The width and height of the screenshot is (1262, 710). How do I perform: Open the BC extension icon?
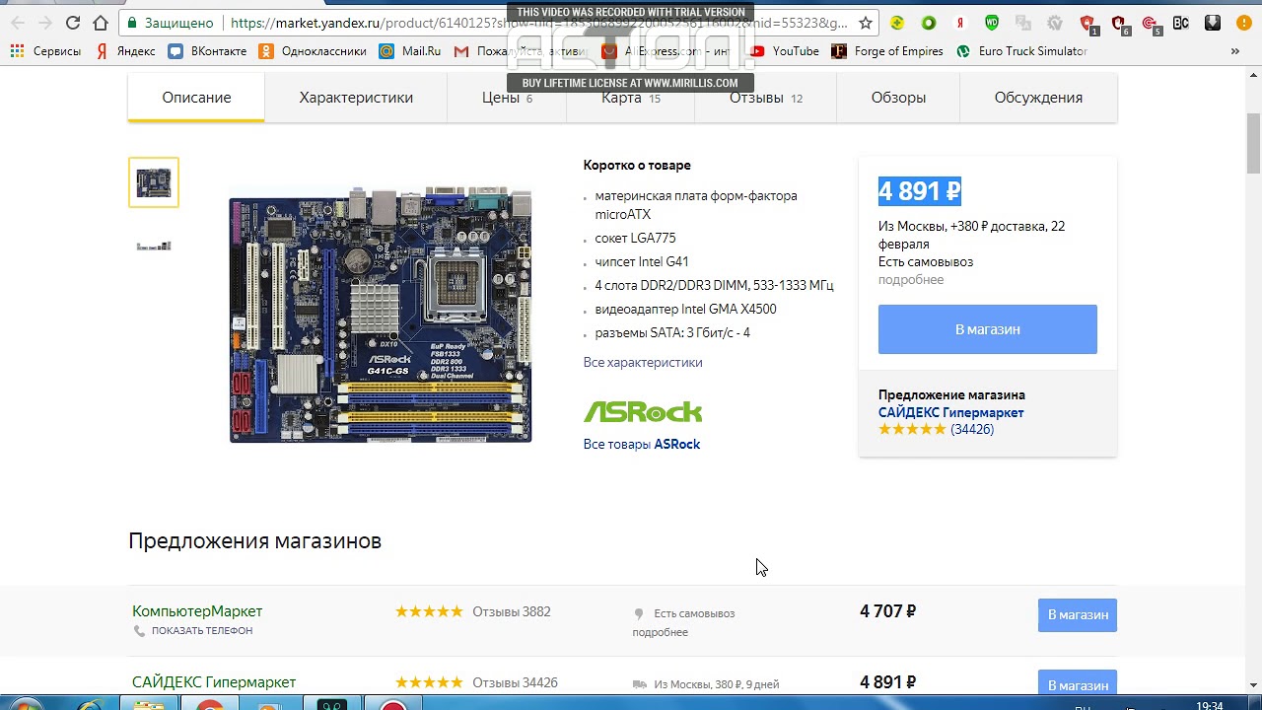coord(1181,23)
